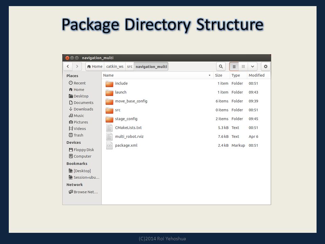Go back with the left arrow button
Screen dimensions: 325x244
point(68,66)
